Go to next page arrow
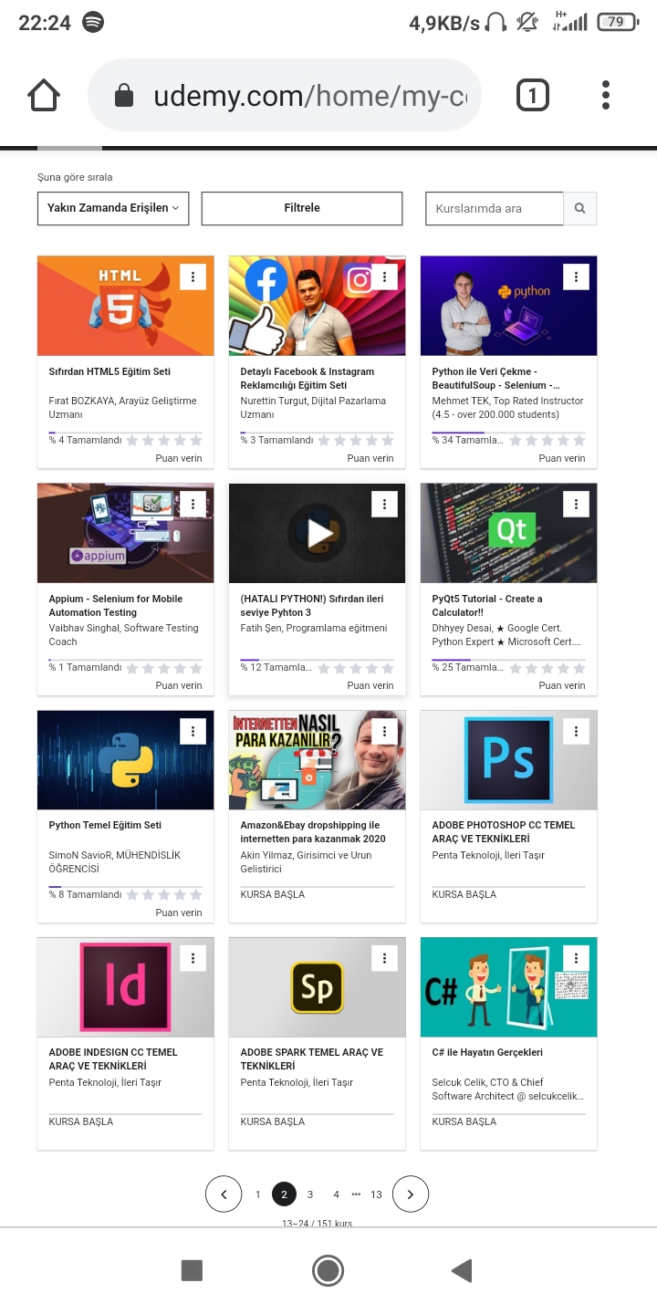Screen dimensions: 657x1314 [411, 1194]
